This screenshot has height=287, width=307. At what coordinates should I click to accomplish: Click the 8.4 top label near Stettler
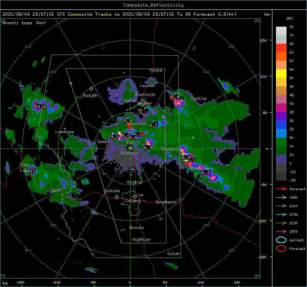pos(175,97)
